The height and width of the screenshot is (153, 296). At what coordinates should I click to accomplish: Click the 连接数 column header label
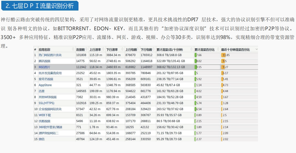coord(81,50)
